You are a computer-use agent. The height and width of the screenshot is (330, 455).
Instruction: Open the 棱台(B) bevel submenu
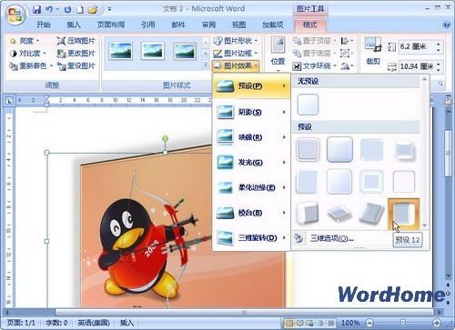click(x=251, y=213)
